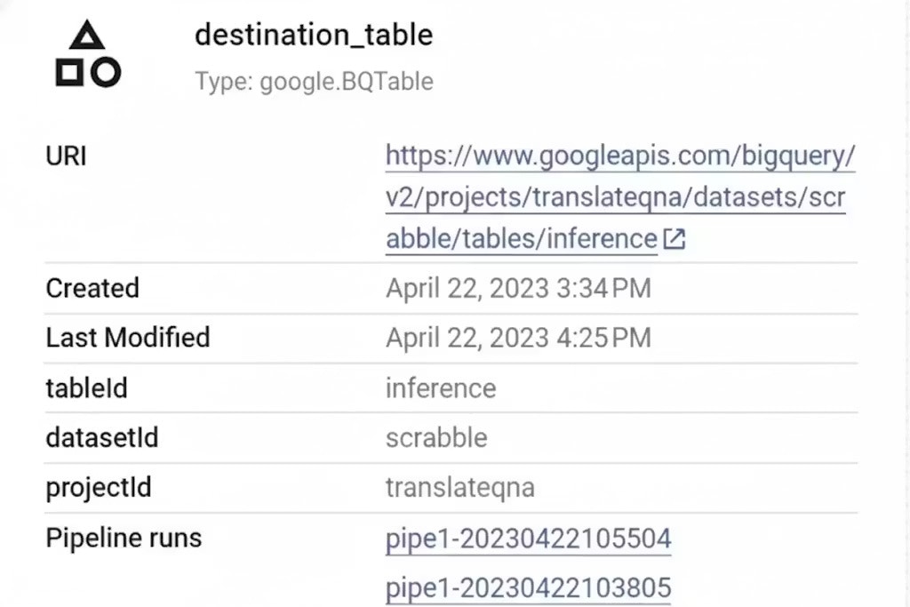Select the URI row label

(65, 156)
